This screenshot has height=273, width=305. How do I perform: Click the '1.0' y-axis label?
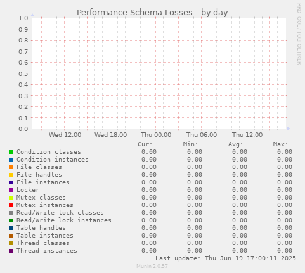(x=23, y=18)
